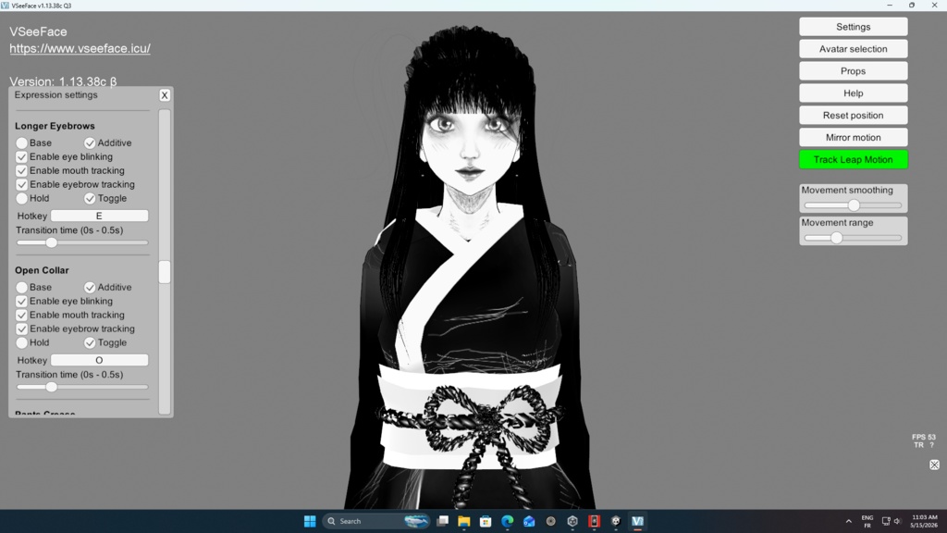Open Avatar selection
The height and width of the screenshot is (533, 947).
(x=854, y=49)
